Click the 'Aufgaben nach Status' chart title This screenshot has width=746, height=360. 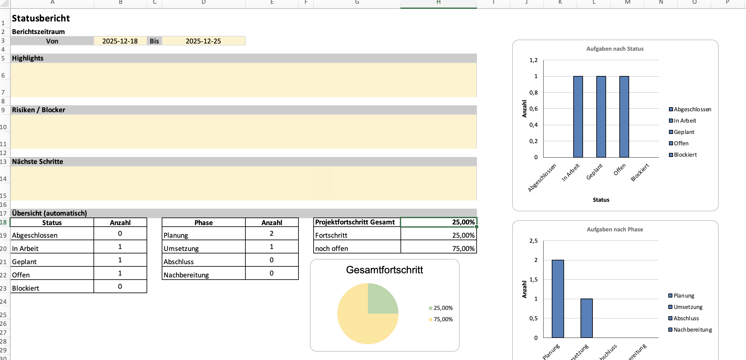coord(615,49)
